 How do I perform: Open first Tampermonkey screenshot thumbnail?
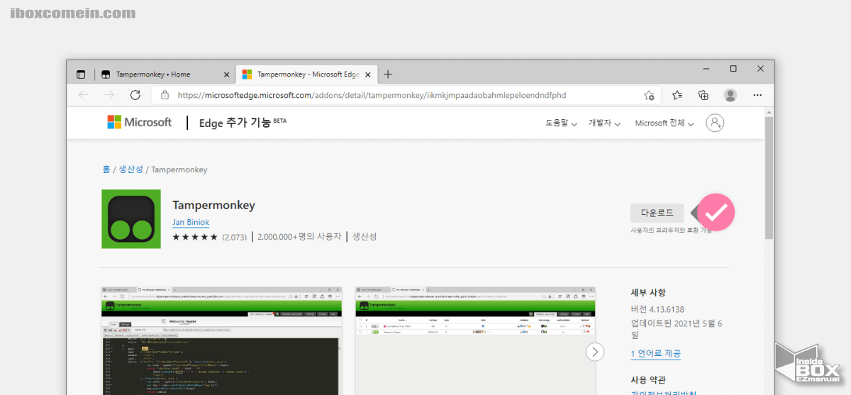pos(221,340)
